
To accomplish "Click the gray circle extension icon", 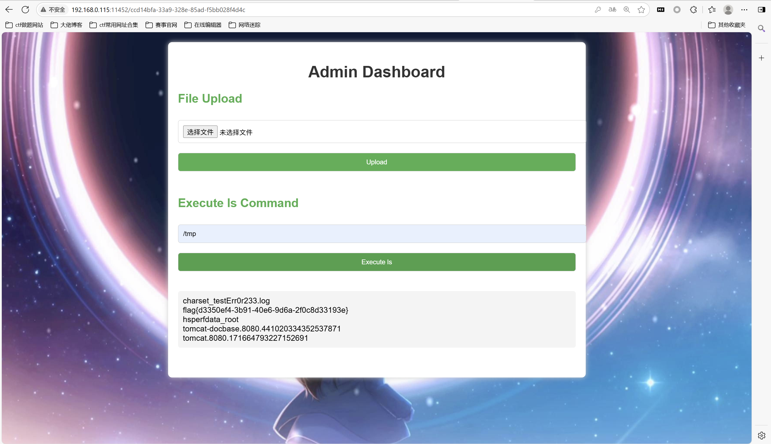I will tap(677, 10).
